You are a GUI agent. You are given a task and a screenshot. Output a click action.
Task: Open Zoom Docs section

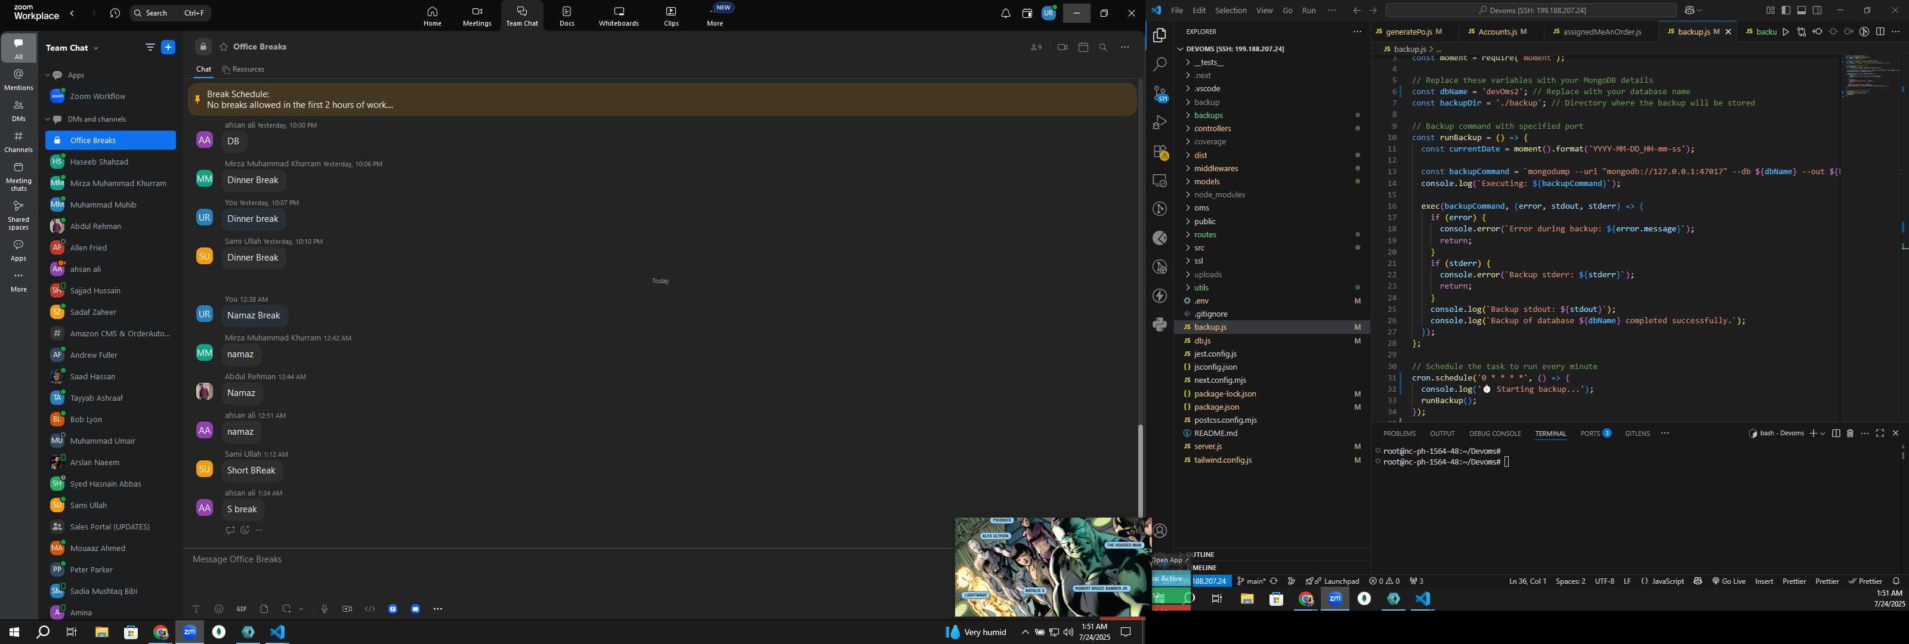click(x=567, y=16)
